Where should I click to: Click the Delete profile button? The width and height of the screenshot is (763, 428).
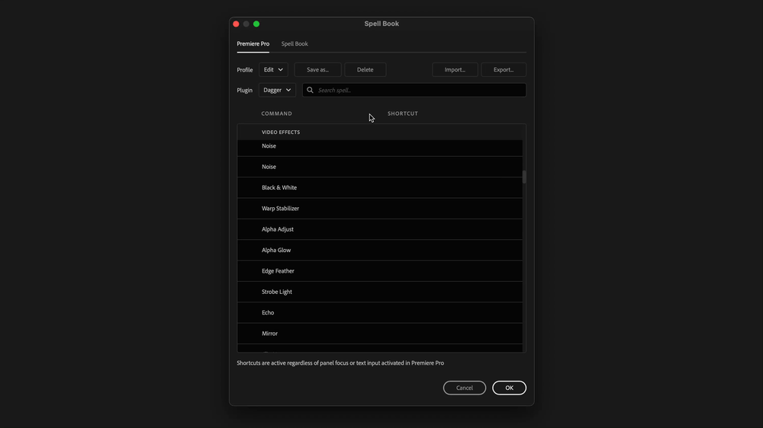tap(365, 69)
